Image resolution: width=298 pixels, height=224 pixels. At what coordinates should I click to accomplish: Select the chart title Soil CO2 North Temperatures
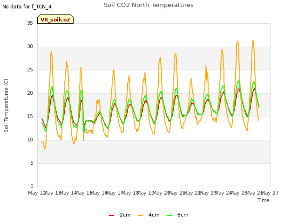149,5
